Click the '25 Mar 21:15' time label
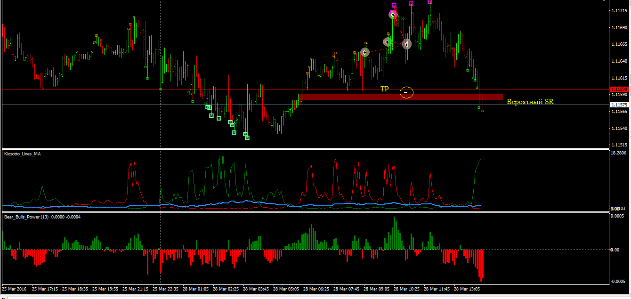The height and width of the screenshot is (299, 631). [x=135, y=289]
